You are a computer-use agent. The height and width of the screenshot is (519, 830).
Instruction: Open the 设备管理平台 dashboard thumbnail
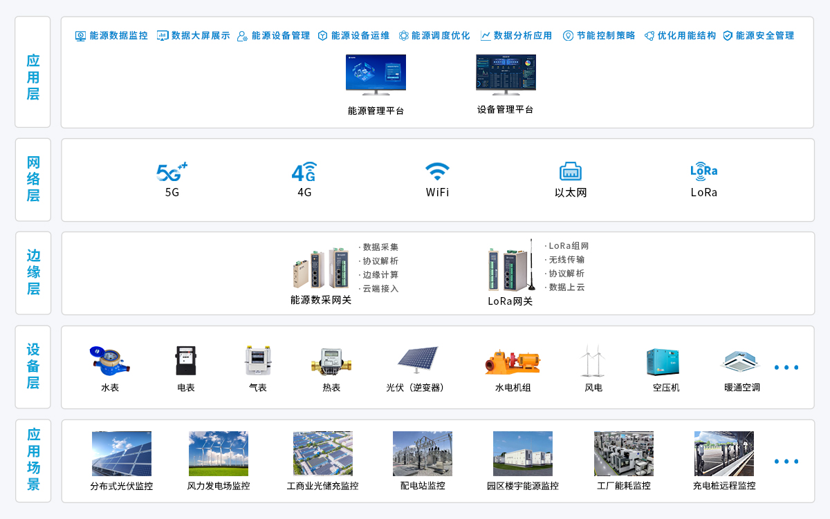pyautogui.click(x=506, y=74)
